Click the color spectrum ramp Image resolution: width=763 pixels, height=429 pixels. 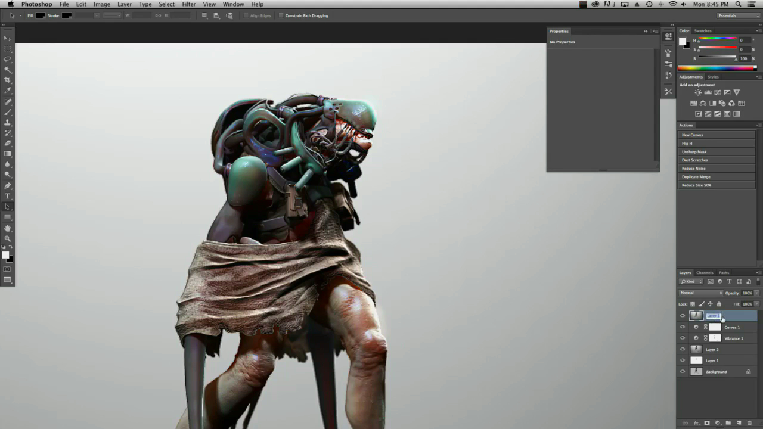[717, 68]
